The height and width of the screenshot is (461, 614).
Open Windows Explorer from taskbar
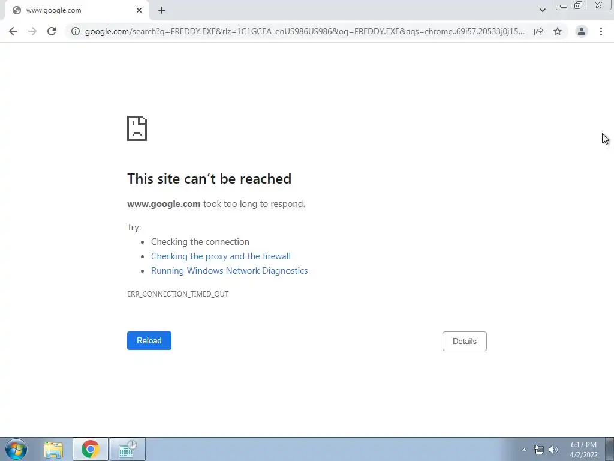(x=53, y=449)
